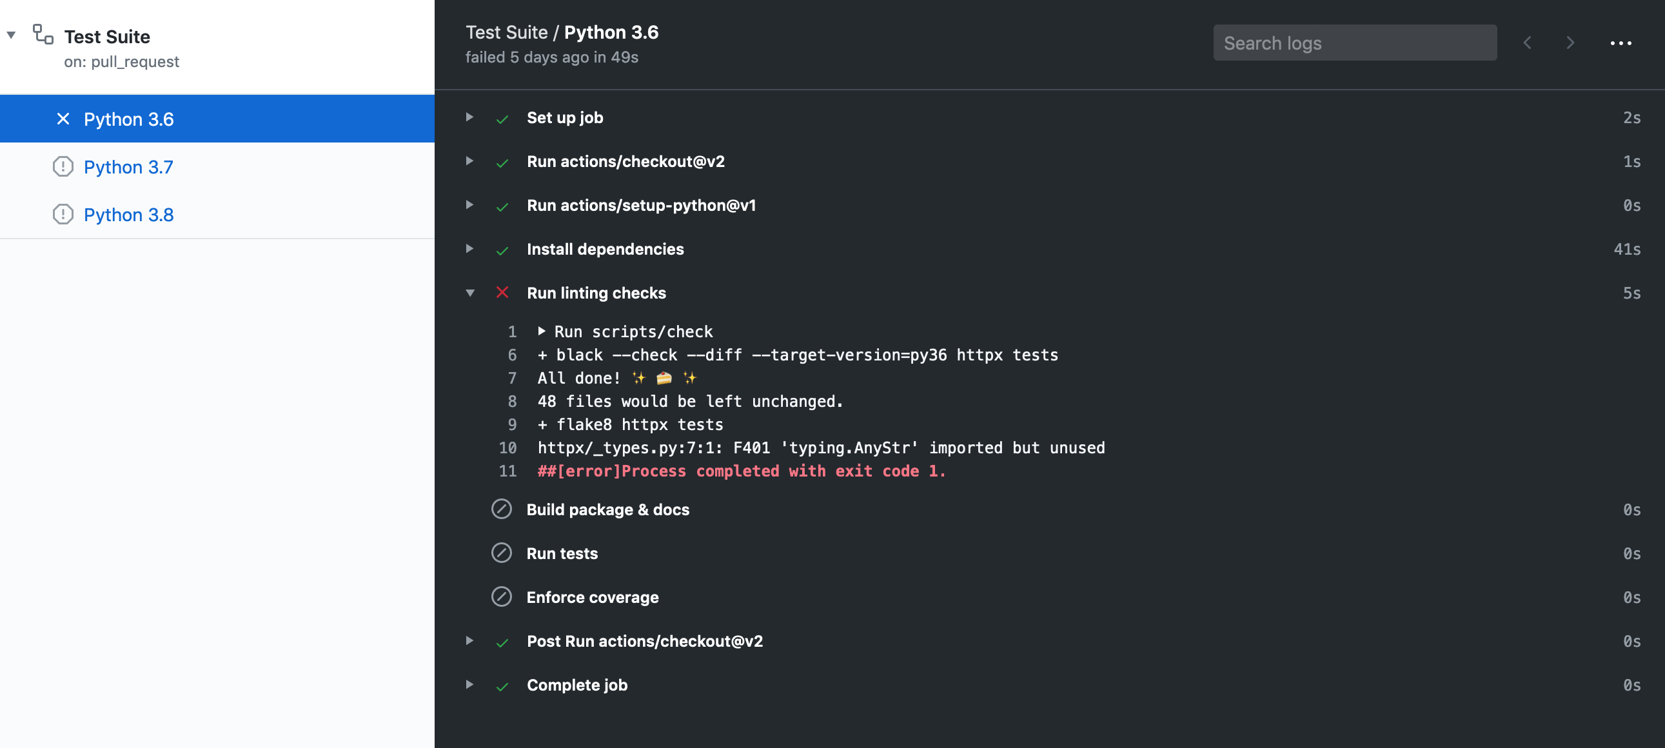Click the Build package & docs step
Viewport: 1665px width, 748px height.
[607, 510]
